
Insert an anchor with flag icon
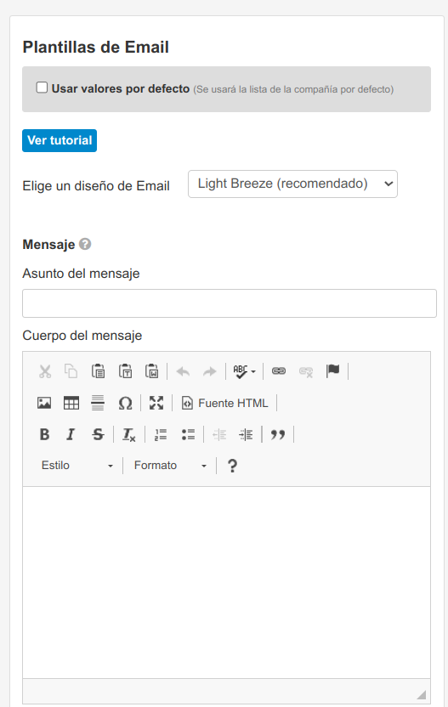(x=332, y=371)
